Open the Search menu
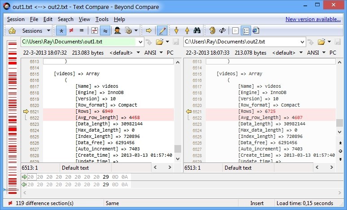The height and width of the screenshot is (210, 347). pyautogui.click(x=65, y=19)
